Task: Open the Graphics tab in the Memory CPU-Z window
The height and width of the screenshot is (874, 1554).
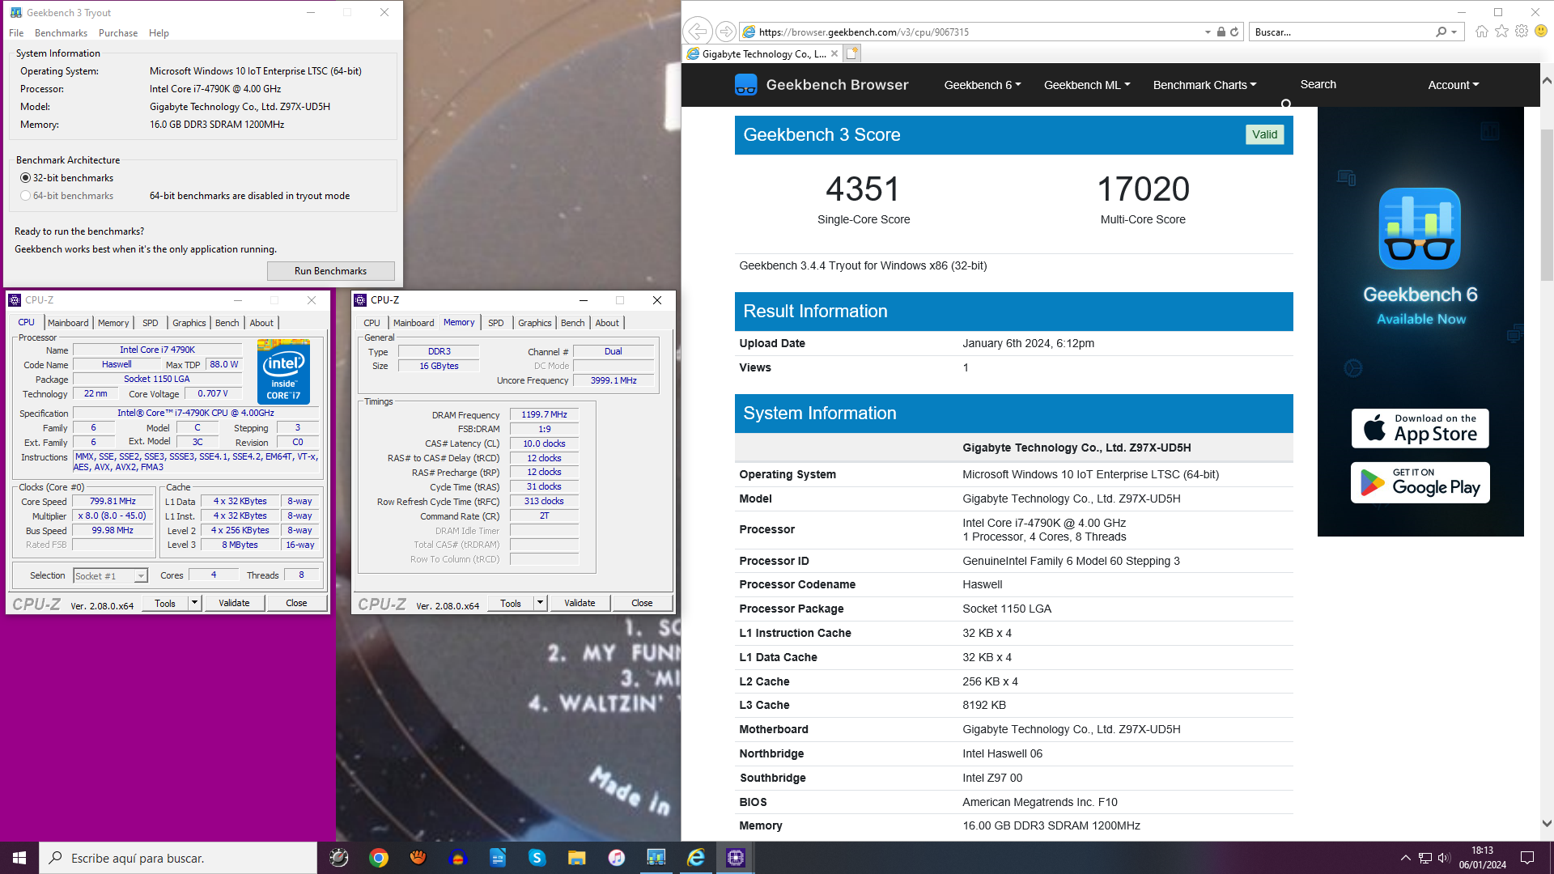Action: coord(534,323)
